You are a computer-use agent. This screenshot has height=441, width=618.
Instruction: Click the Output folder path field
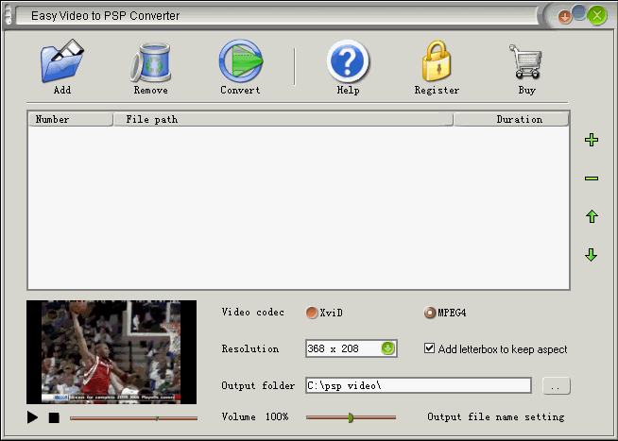click(x=419, y=385)
